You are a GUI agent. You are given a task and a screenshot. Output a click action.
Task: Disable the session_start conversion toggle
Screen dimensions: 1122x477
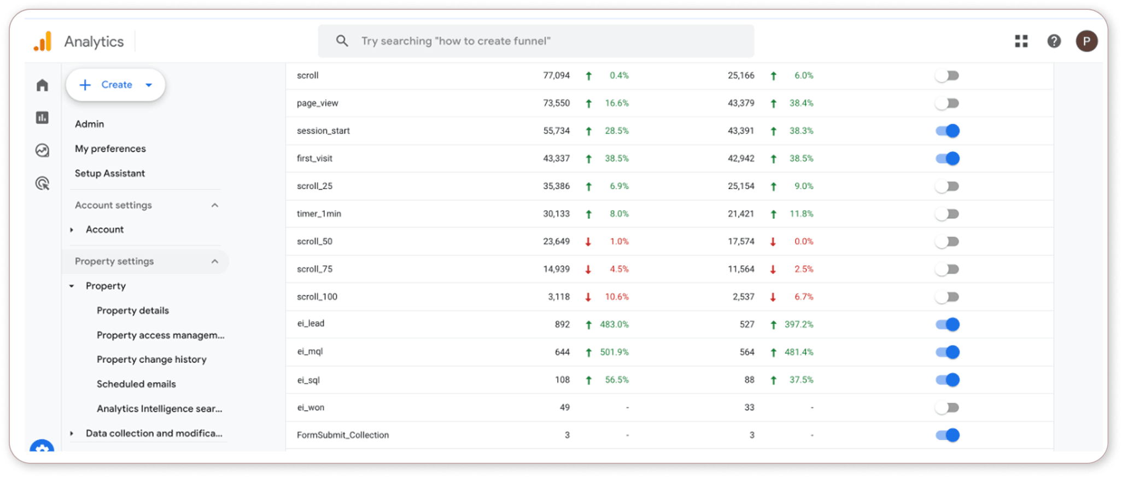pyautogui.click(x=947, y=131)
